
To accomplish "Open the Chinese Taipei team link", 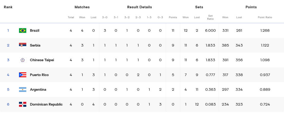I will [x=42, y=60].
